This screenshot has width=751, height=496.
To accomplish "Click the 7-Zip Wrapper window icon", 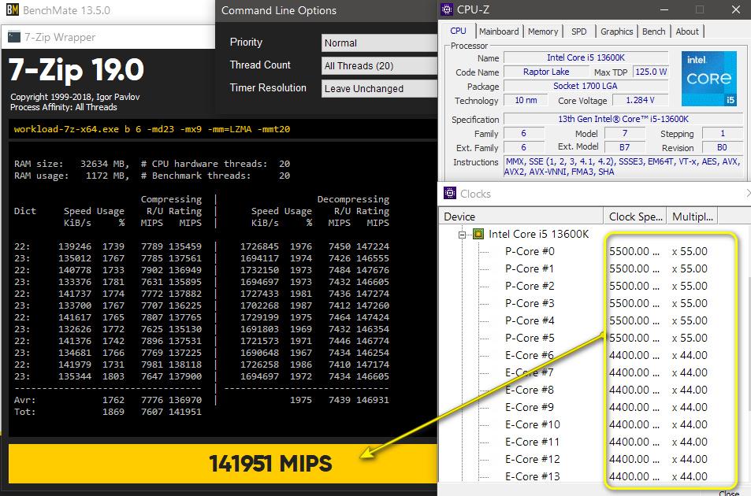I will click(x=13, y=37).
